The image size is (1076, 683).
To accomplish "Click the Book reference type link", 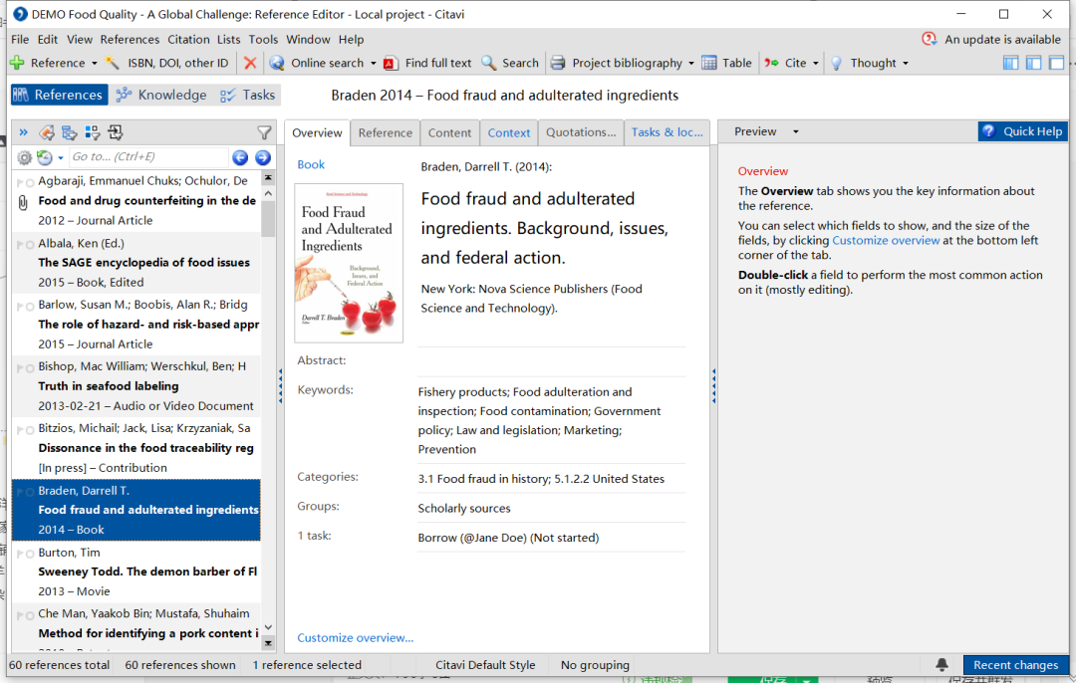I will [x=311, y=164].
